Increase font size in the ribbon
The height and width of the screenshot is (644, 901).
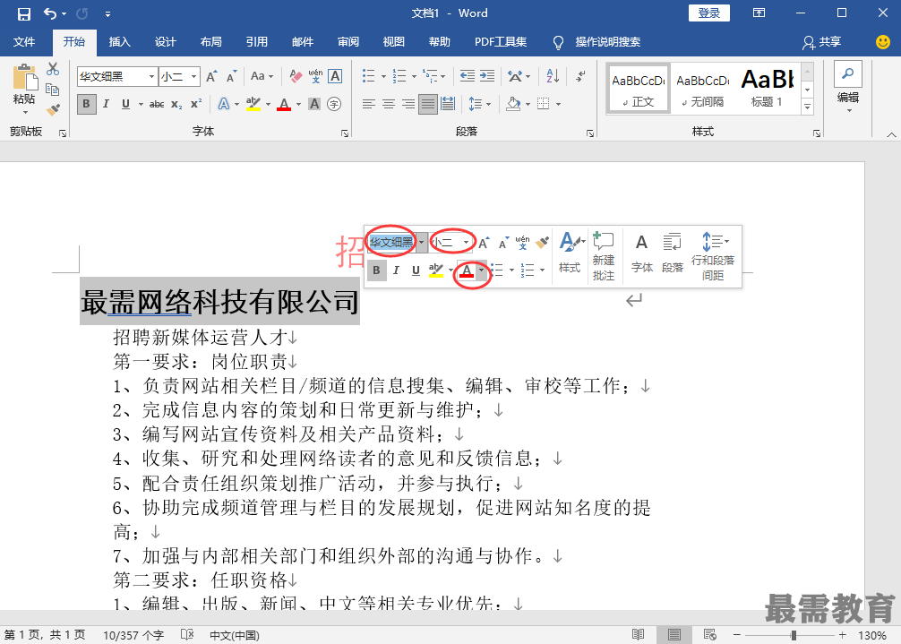(211, 76)
